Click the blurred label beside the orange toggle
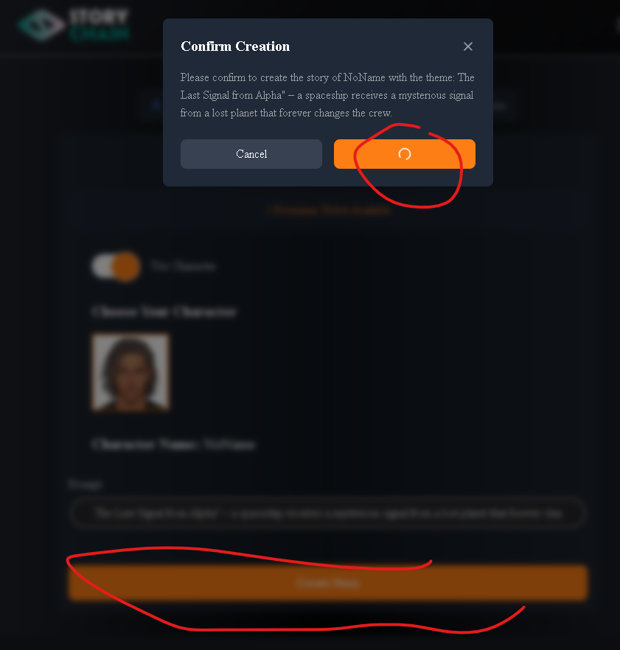Image resolution: width=620 pixels, height=650 pixels. click(183, 266)
